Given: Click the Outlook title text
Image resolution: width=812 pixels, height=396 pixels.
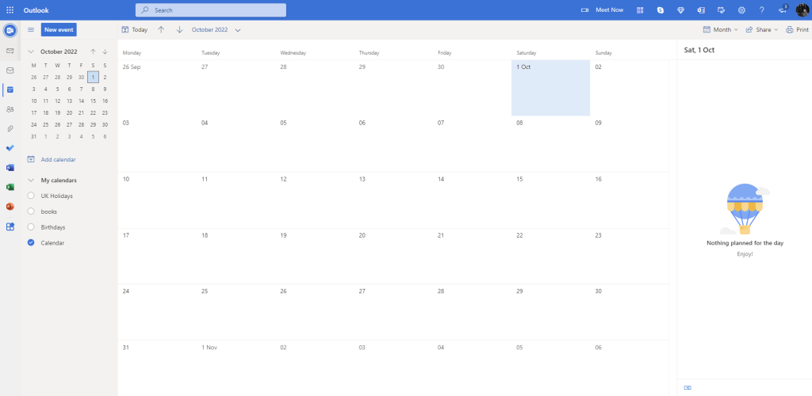Looking at the screenshot, I should click(36, 10).
